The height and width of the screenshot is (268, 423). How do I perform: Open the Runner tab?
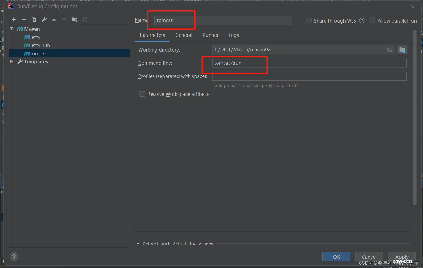(x=211, y=35)
